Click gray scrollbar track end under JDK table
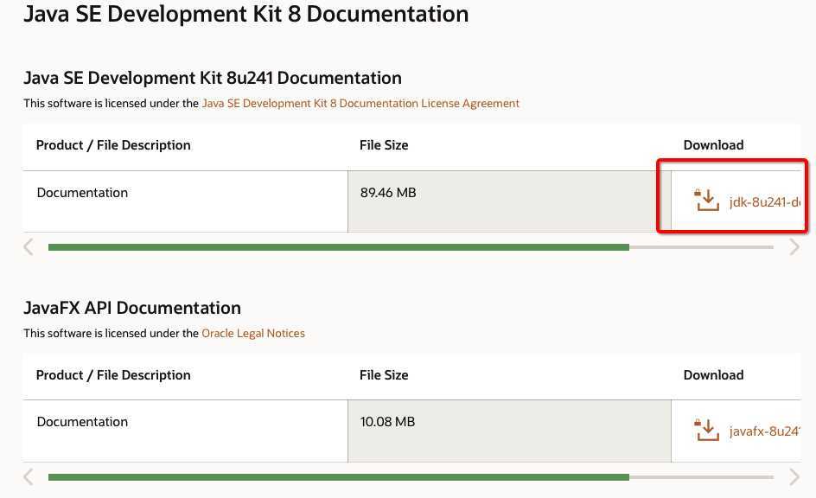This screenshot has height=498, width=816. coord(702,247)
